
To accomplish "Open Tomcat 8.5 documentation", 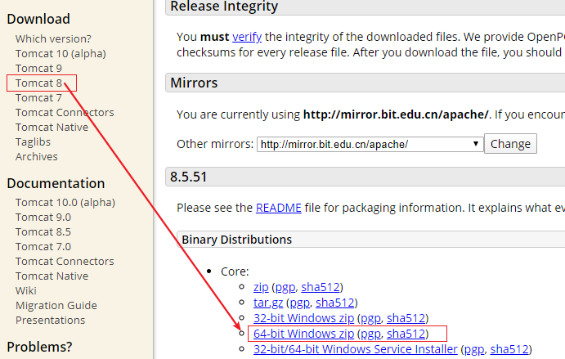I will 43,232.
